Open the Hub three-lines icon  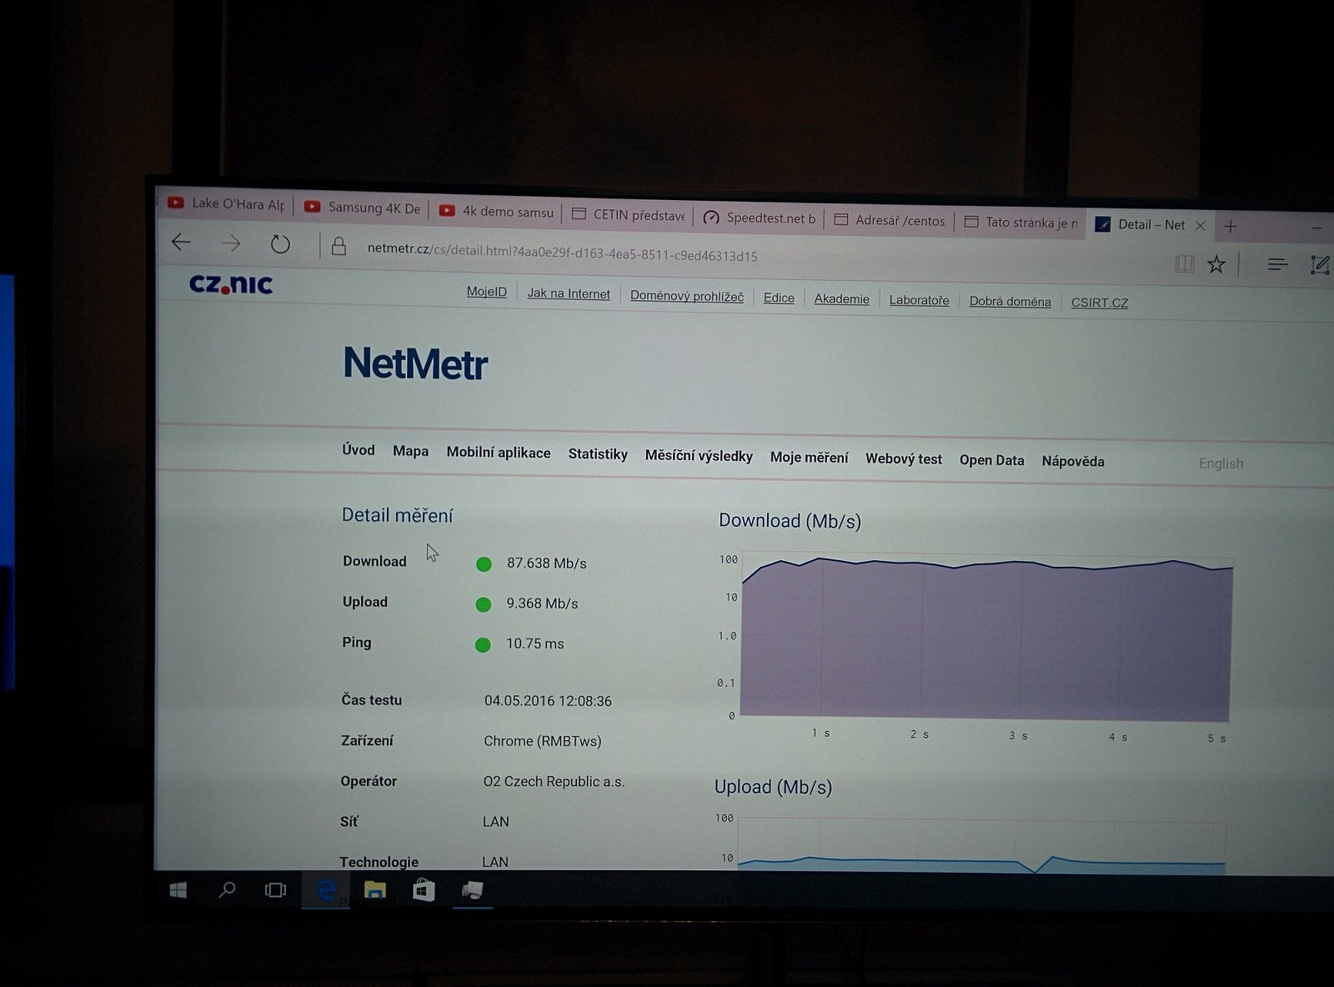(1277, 265)
